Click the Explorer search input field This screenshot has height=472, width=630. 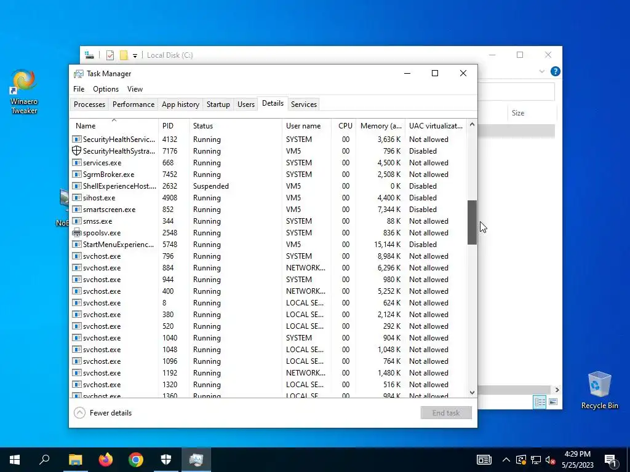tap(516, 92)
